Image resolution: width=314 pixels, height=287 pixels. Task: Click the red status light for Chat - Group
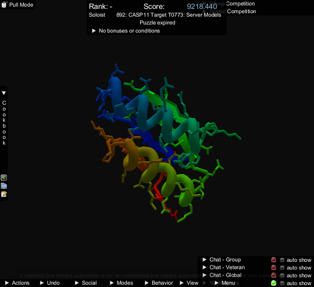coord(273,260)
